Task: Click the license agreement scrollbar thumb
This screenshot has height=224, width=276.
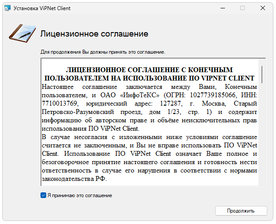Action: (262, 74)
